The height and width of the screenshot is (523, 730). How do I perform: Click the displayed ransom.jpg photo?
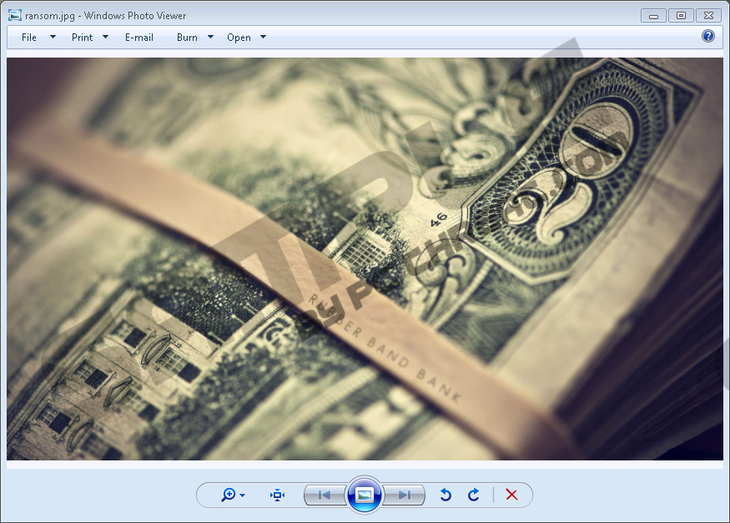(x=365, y=259)
